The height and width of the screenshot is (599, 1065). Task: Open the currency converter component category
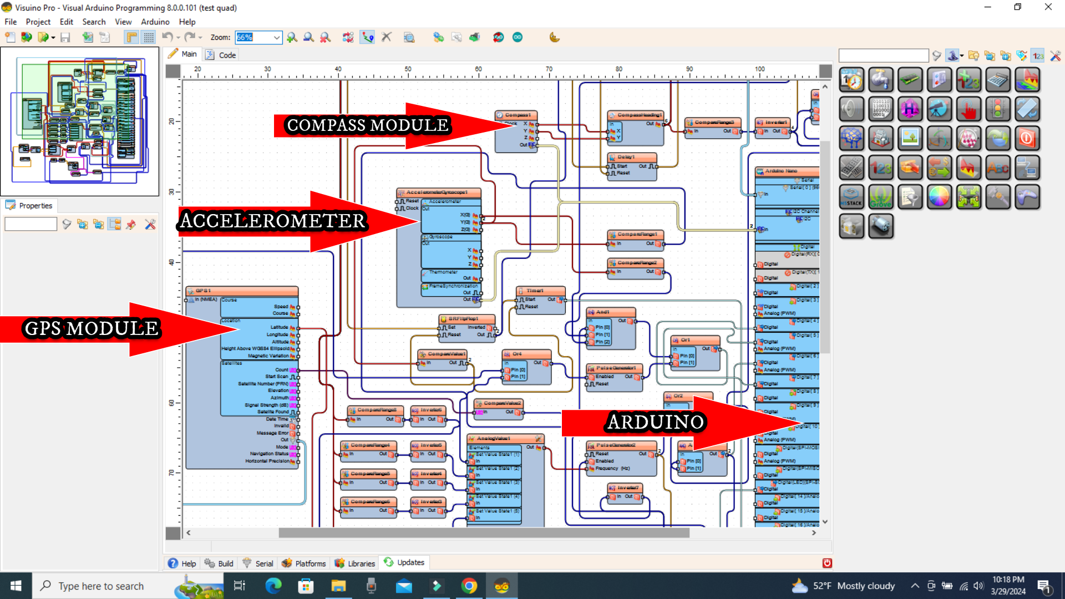(940, 167)
